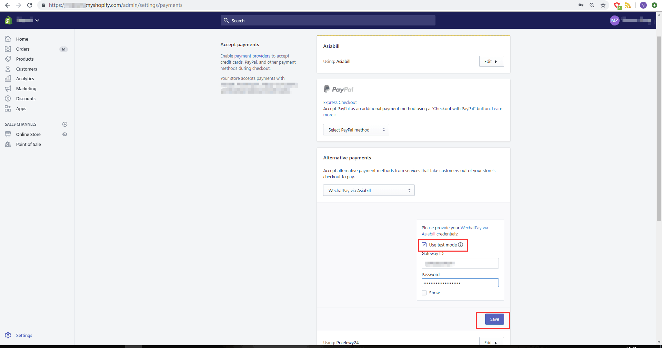Click the browser address bar URL

pyautogui.click(x=116, y=5)
